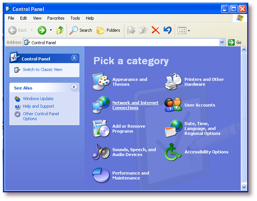Click the Address bar text field

point(121,42)
